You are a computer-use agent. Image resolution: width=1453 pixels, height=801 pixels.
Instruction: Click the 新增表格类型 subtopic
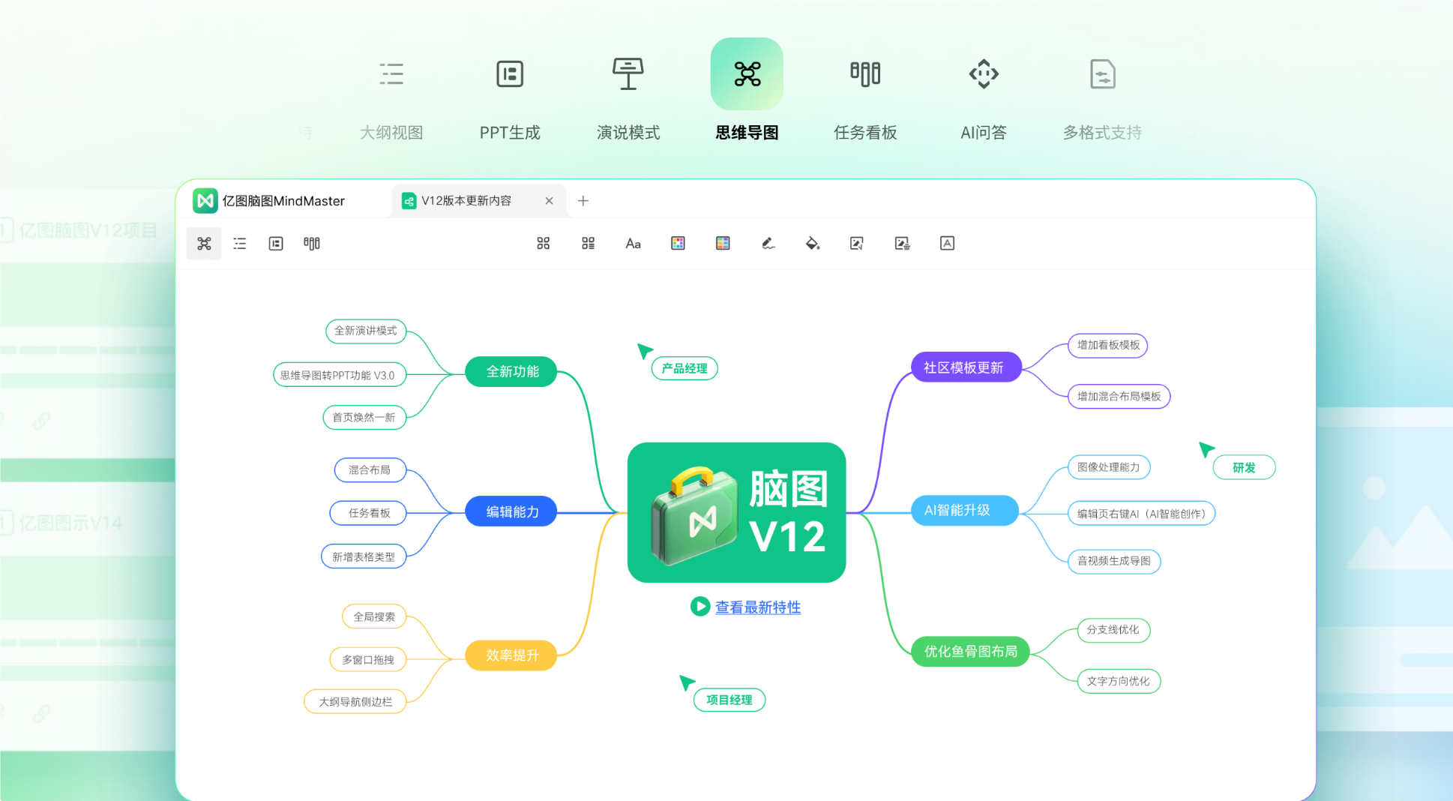pos(364,556)
